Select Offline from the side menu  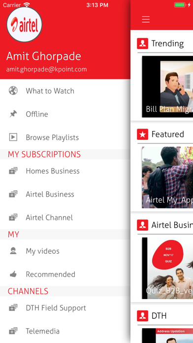(65, 114)
